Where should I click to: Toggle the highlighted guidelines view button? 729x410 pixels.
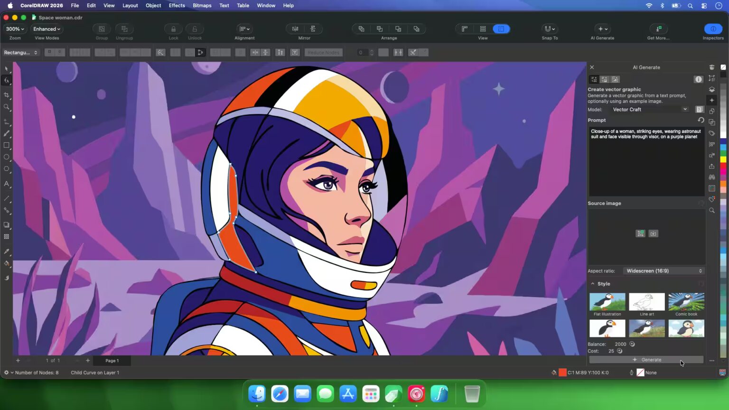pyautogui.click(x=501, y=29)
